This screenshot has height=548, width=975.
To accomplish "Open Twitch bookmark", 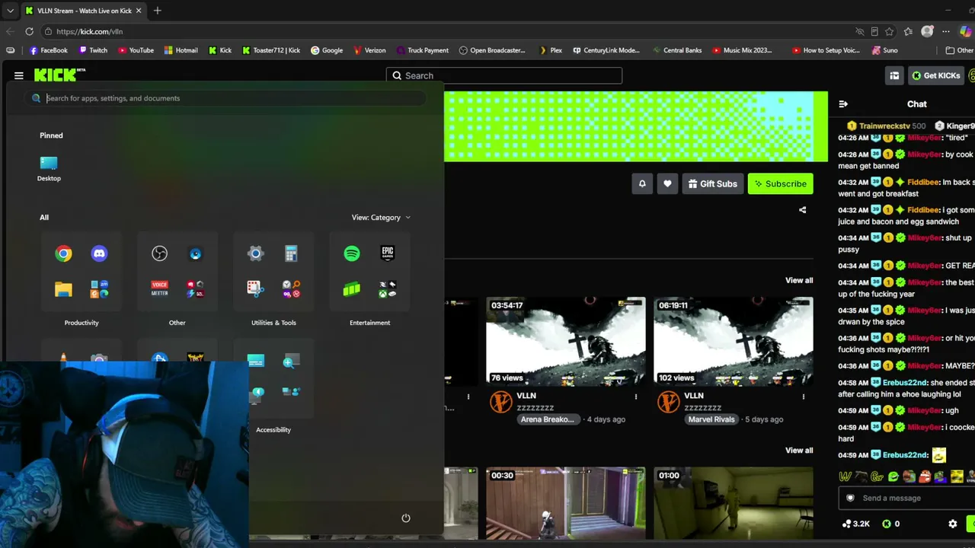I will click(x=94, y=50).
